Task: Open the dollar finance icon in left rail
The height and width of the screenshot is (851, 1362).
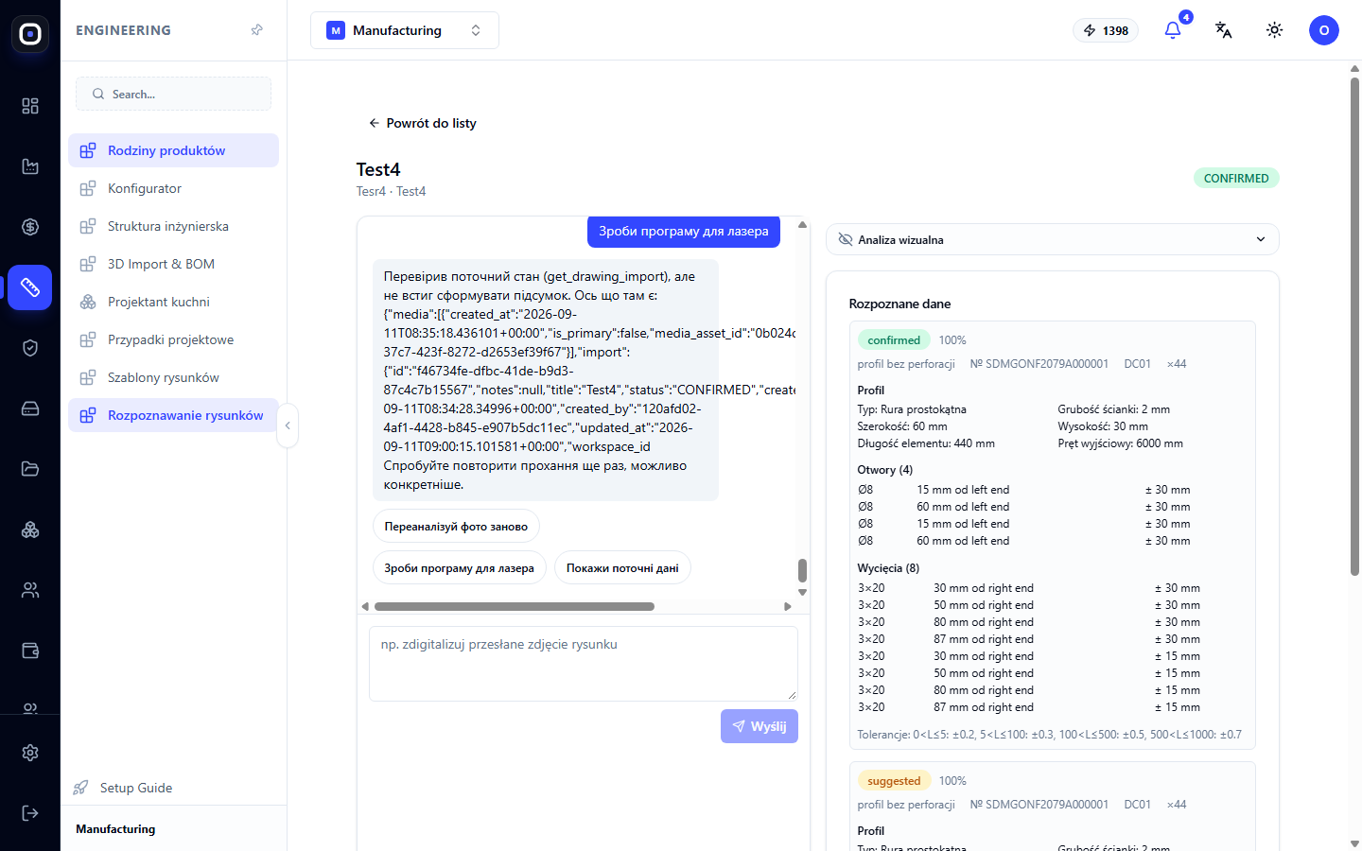Action: click(x=30, y=227)
